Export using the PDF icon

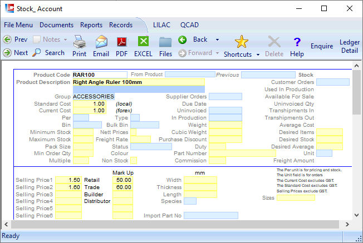(122, 42)
